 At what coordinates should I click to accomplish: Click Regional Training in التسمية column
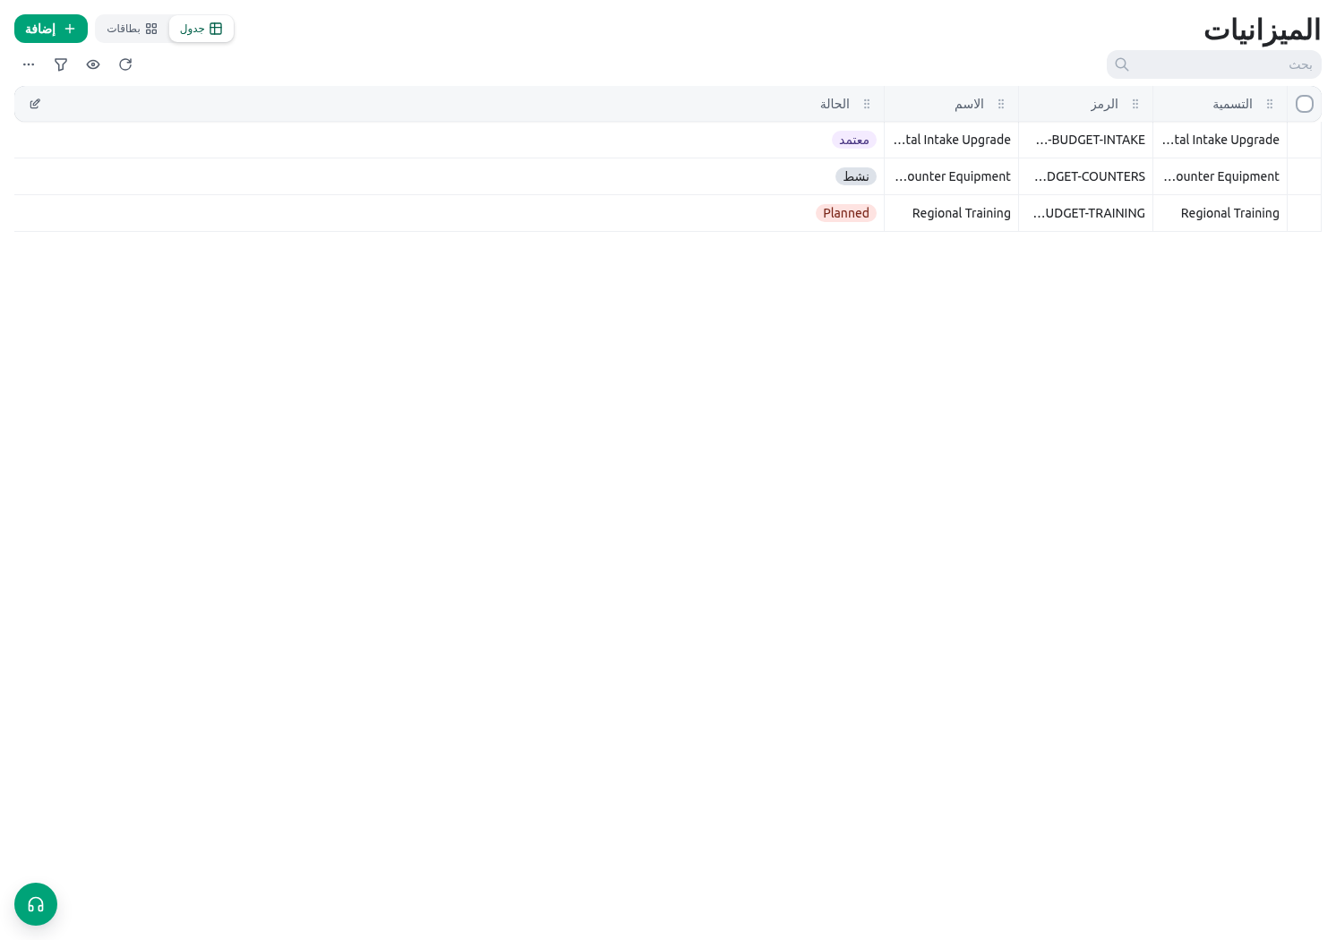click(1229, 213)
